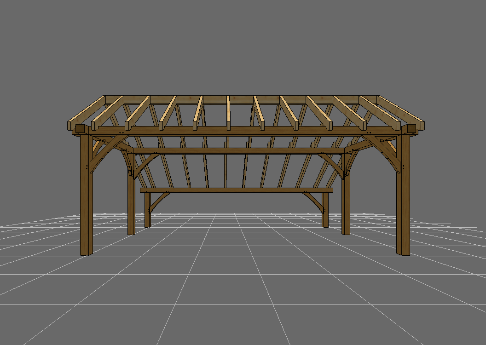Select the front right timber post
Image resolution: width=486 pixels, height=345 pixels.
[402, 207]
